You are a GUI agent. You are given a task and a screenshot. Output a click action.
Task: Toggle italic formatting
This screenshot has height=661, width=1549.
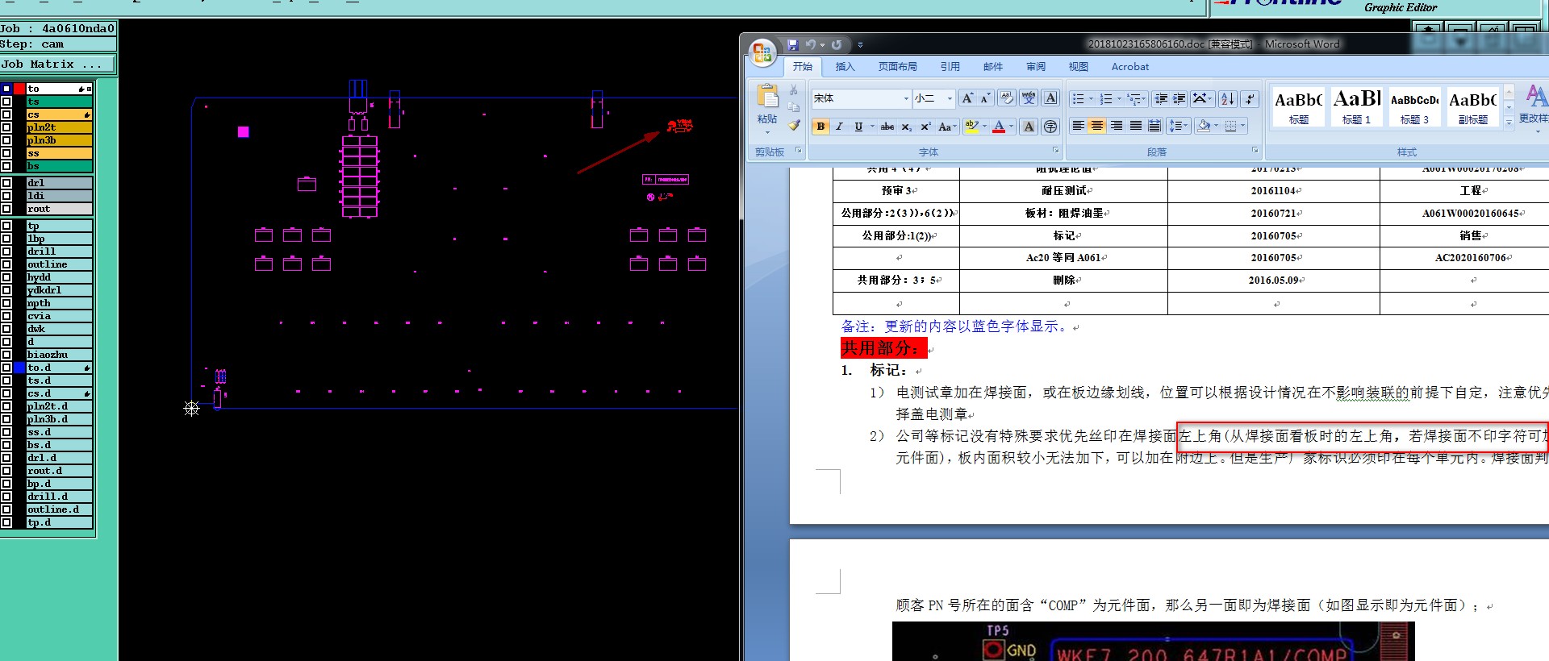tap(839, 127)
